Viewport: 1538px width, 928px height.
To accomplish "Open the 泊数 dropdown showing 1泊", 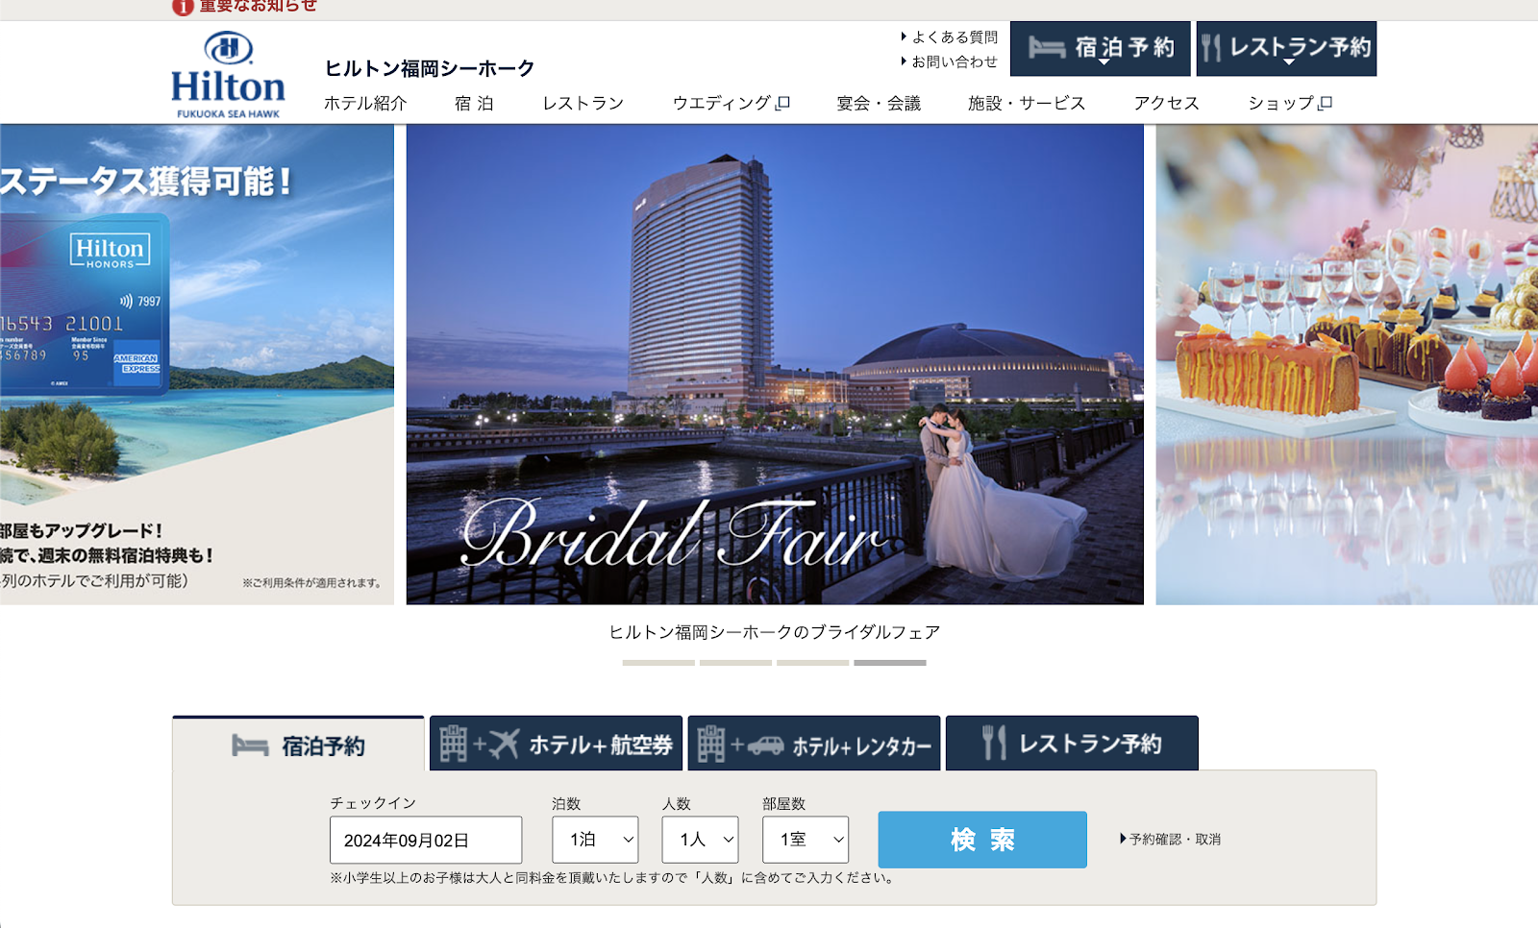I will pyautogui.click(x=595, y=840).
